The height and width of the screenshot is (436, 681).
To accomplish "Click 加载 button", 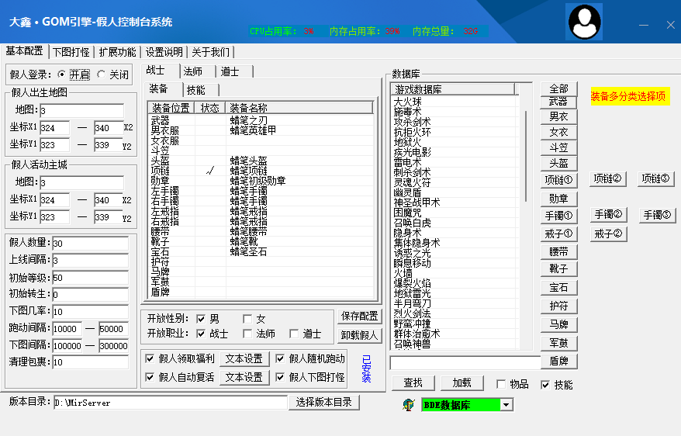I will tap(461, 383).
